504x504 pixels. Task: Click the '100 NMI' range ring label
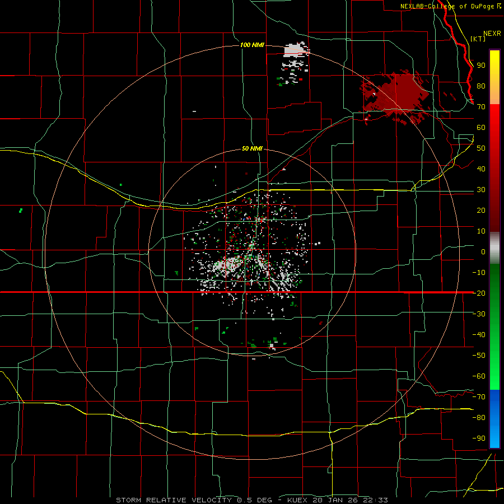[253, 45]
